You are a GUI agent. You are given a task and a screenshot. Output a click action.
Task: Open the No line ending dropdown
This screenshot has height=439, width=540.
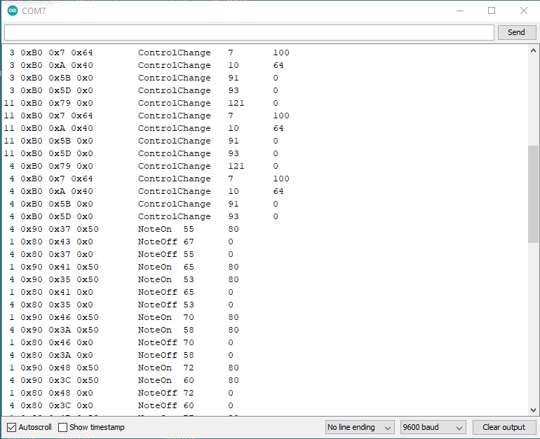pyautogui.click(x=360, y=427)
